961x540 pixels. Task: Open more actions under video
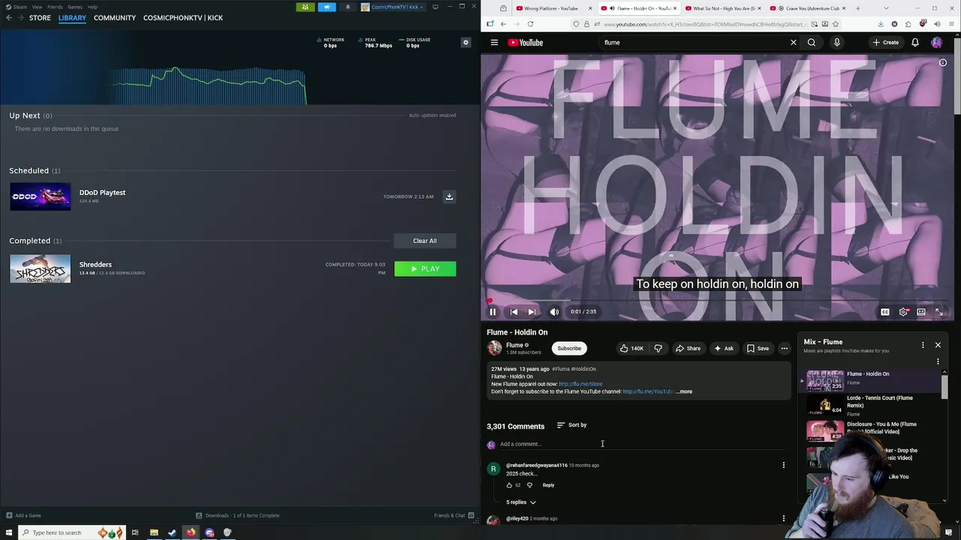[x=785, y=348]
